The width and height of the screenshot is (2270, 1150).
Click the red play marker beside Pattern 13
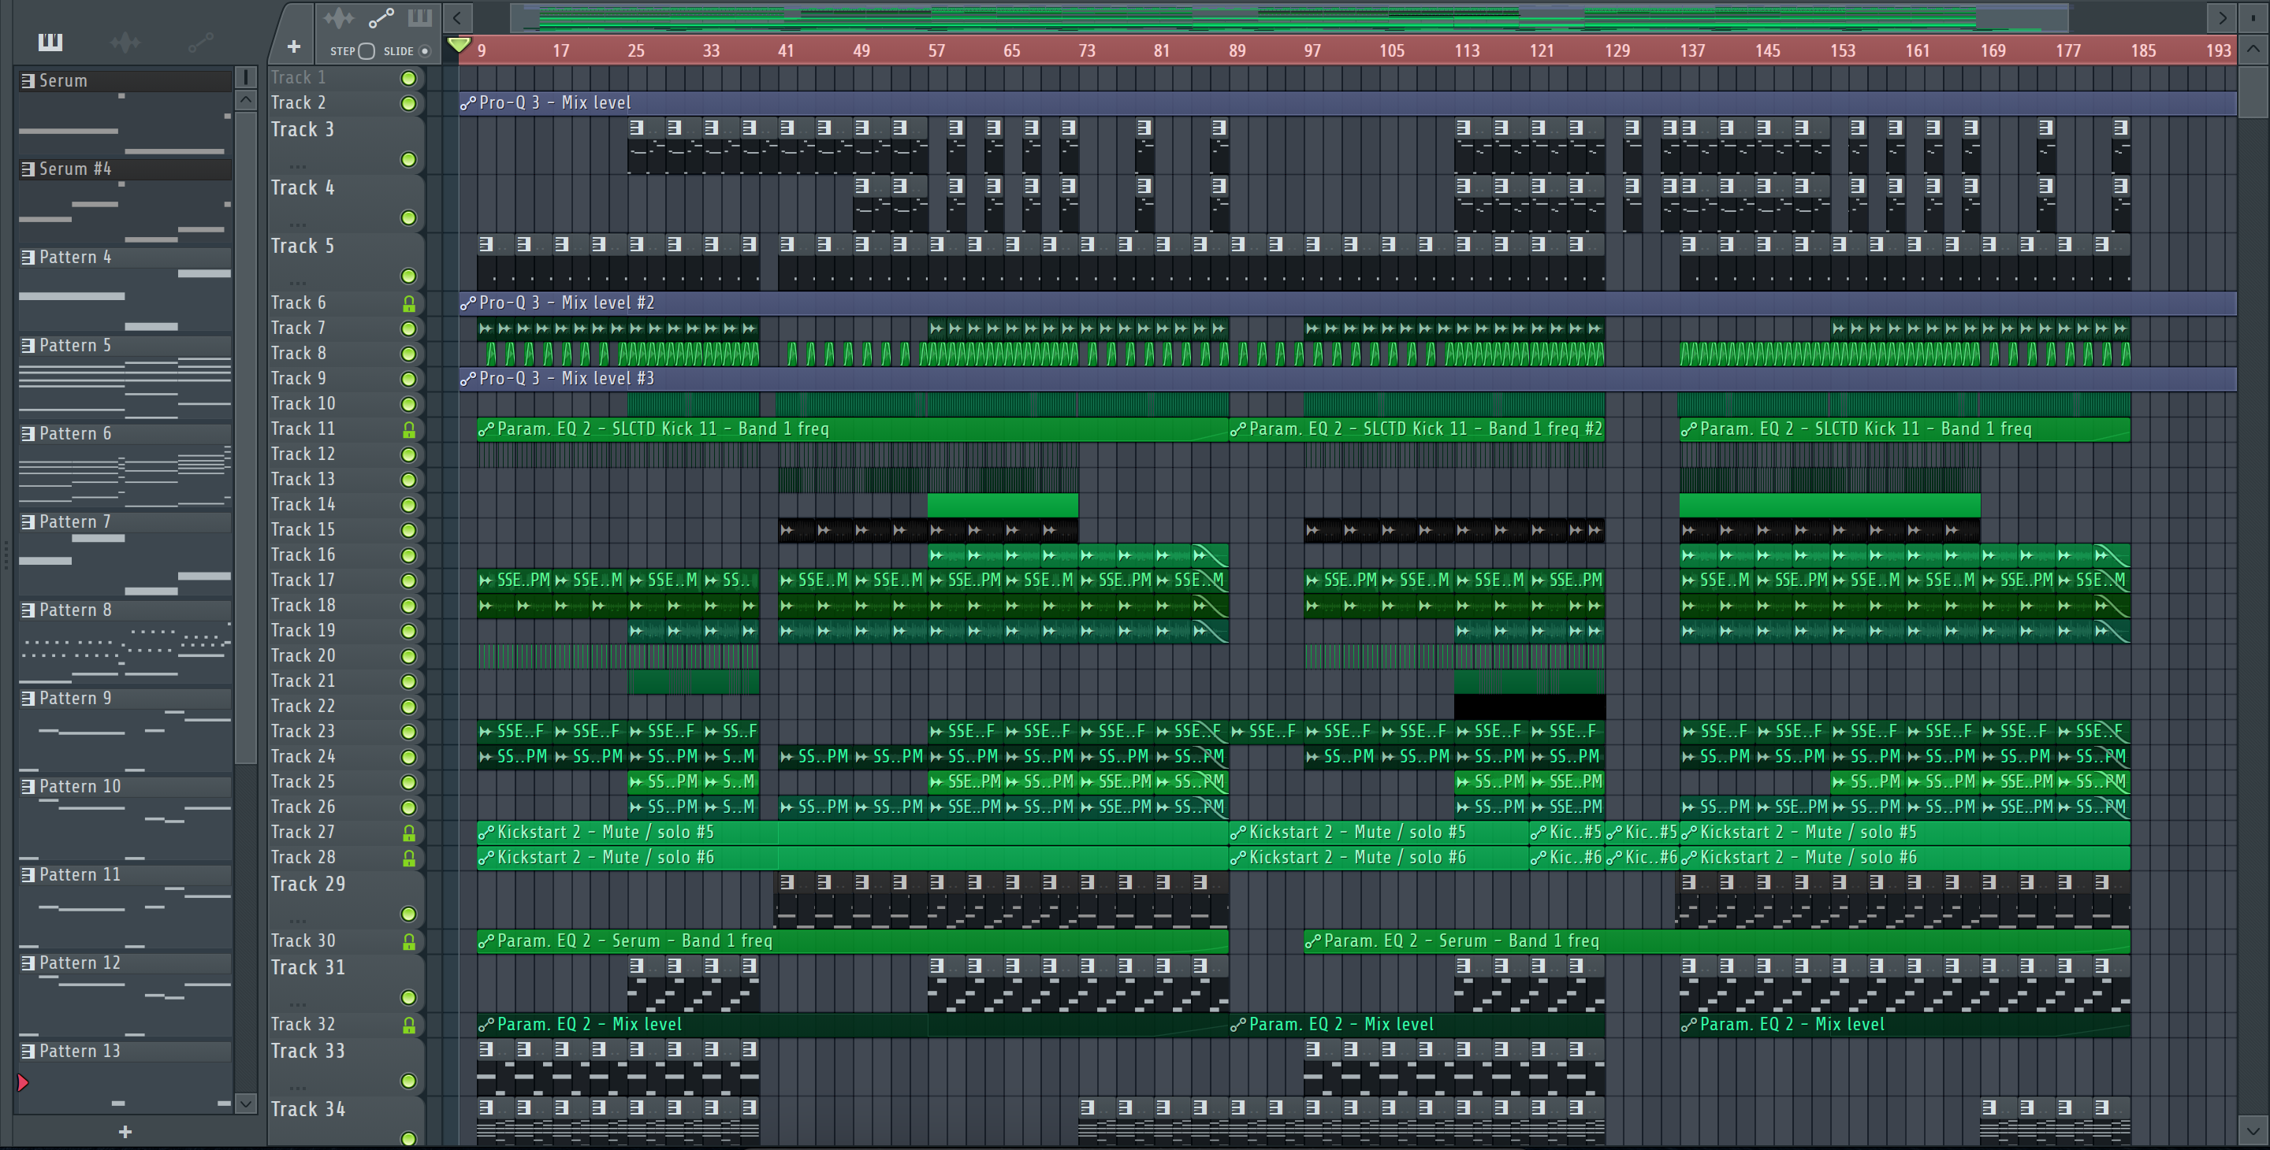pos(23,1082)
